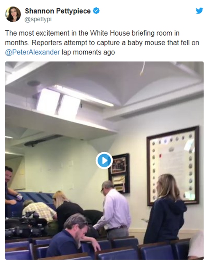Open the Shannon Pettypiece display name
205x262 pixels.
[58, 11]
